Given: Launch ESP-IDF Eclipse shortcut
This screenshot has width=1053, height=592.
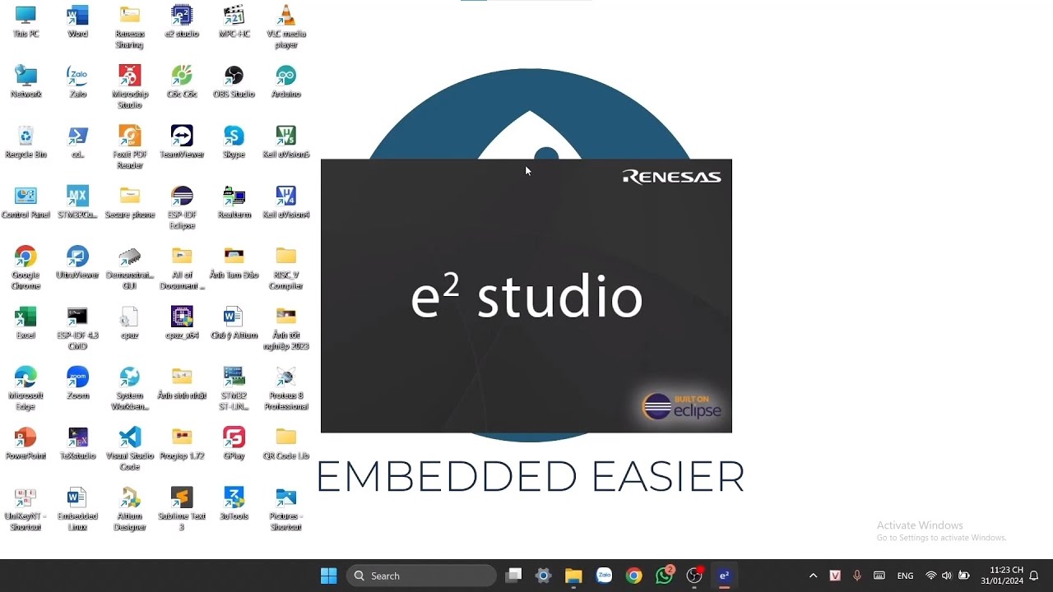Looking at the screenshot, I should coord(182,207).
